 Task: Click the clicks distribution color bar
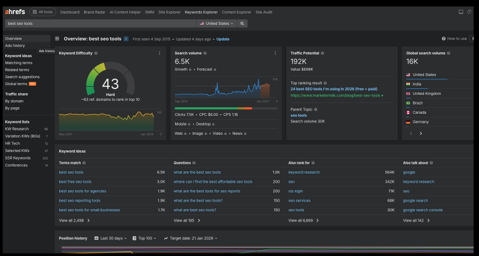click(x=226, y=108)
